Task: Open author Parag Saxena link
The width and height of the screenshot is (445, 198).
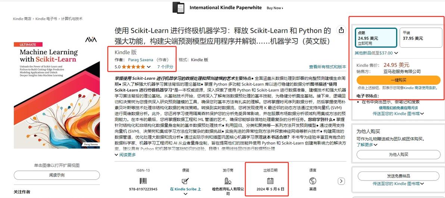Action: point(140,60)
